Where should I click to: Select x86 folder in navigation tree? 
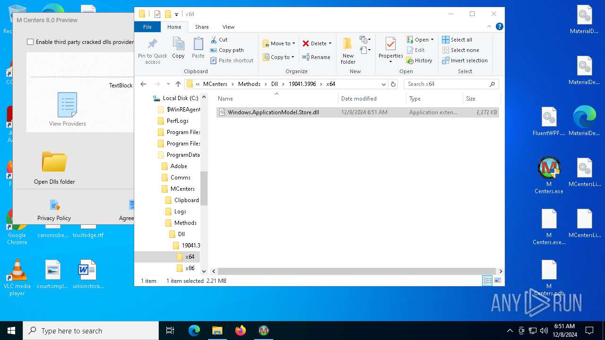point(190,268)
